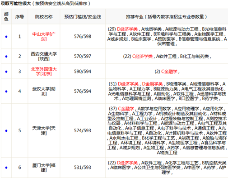The image size is (228, 178).
Task: Click B口腔医学 in 武汉大学 majors
Action: 188,99
